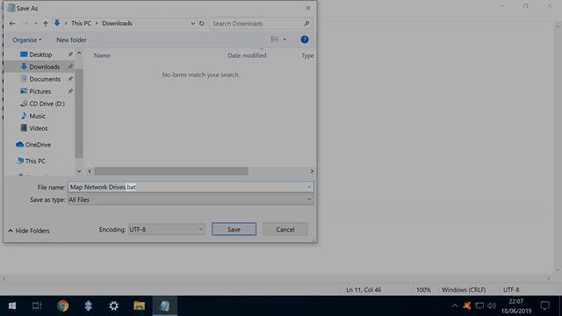Sort by the Type column header
Viewport: 562px width, 316px height.
click(307, 55)
